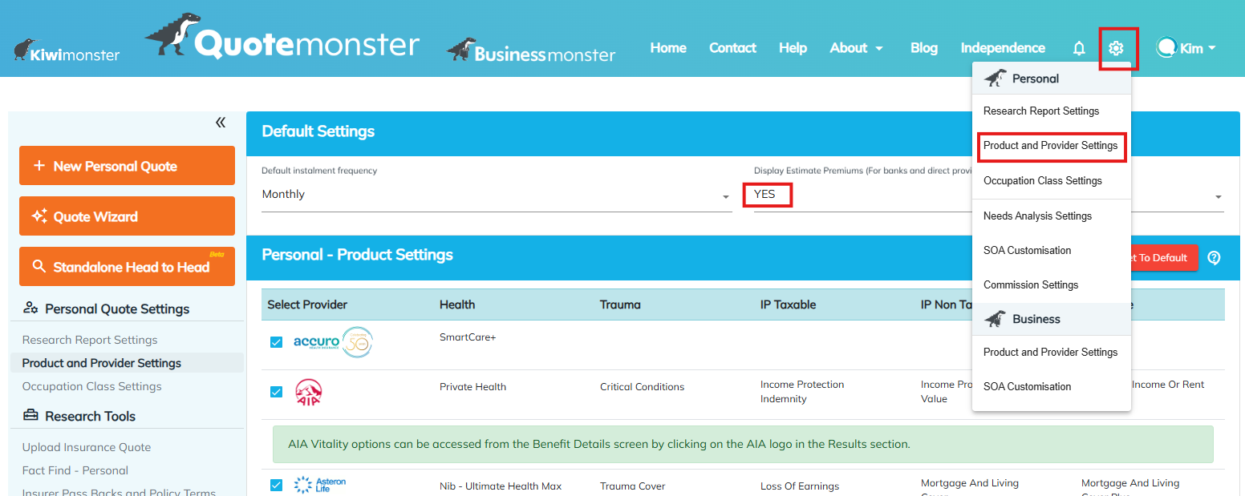The image size is (1245, 496).
Task: Click New Personal Quote button
Action: 127,166
